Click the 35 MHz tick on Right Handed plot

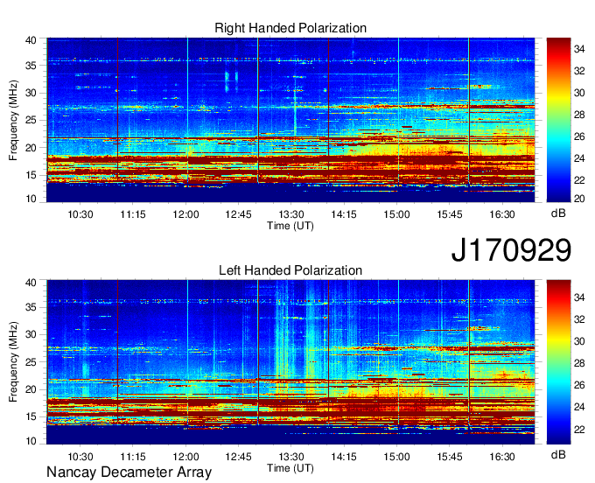pyautogui.click(x=31, y=66)
